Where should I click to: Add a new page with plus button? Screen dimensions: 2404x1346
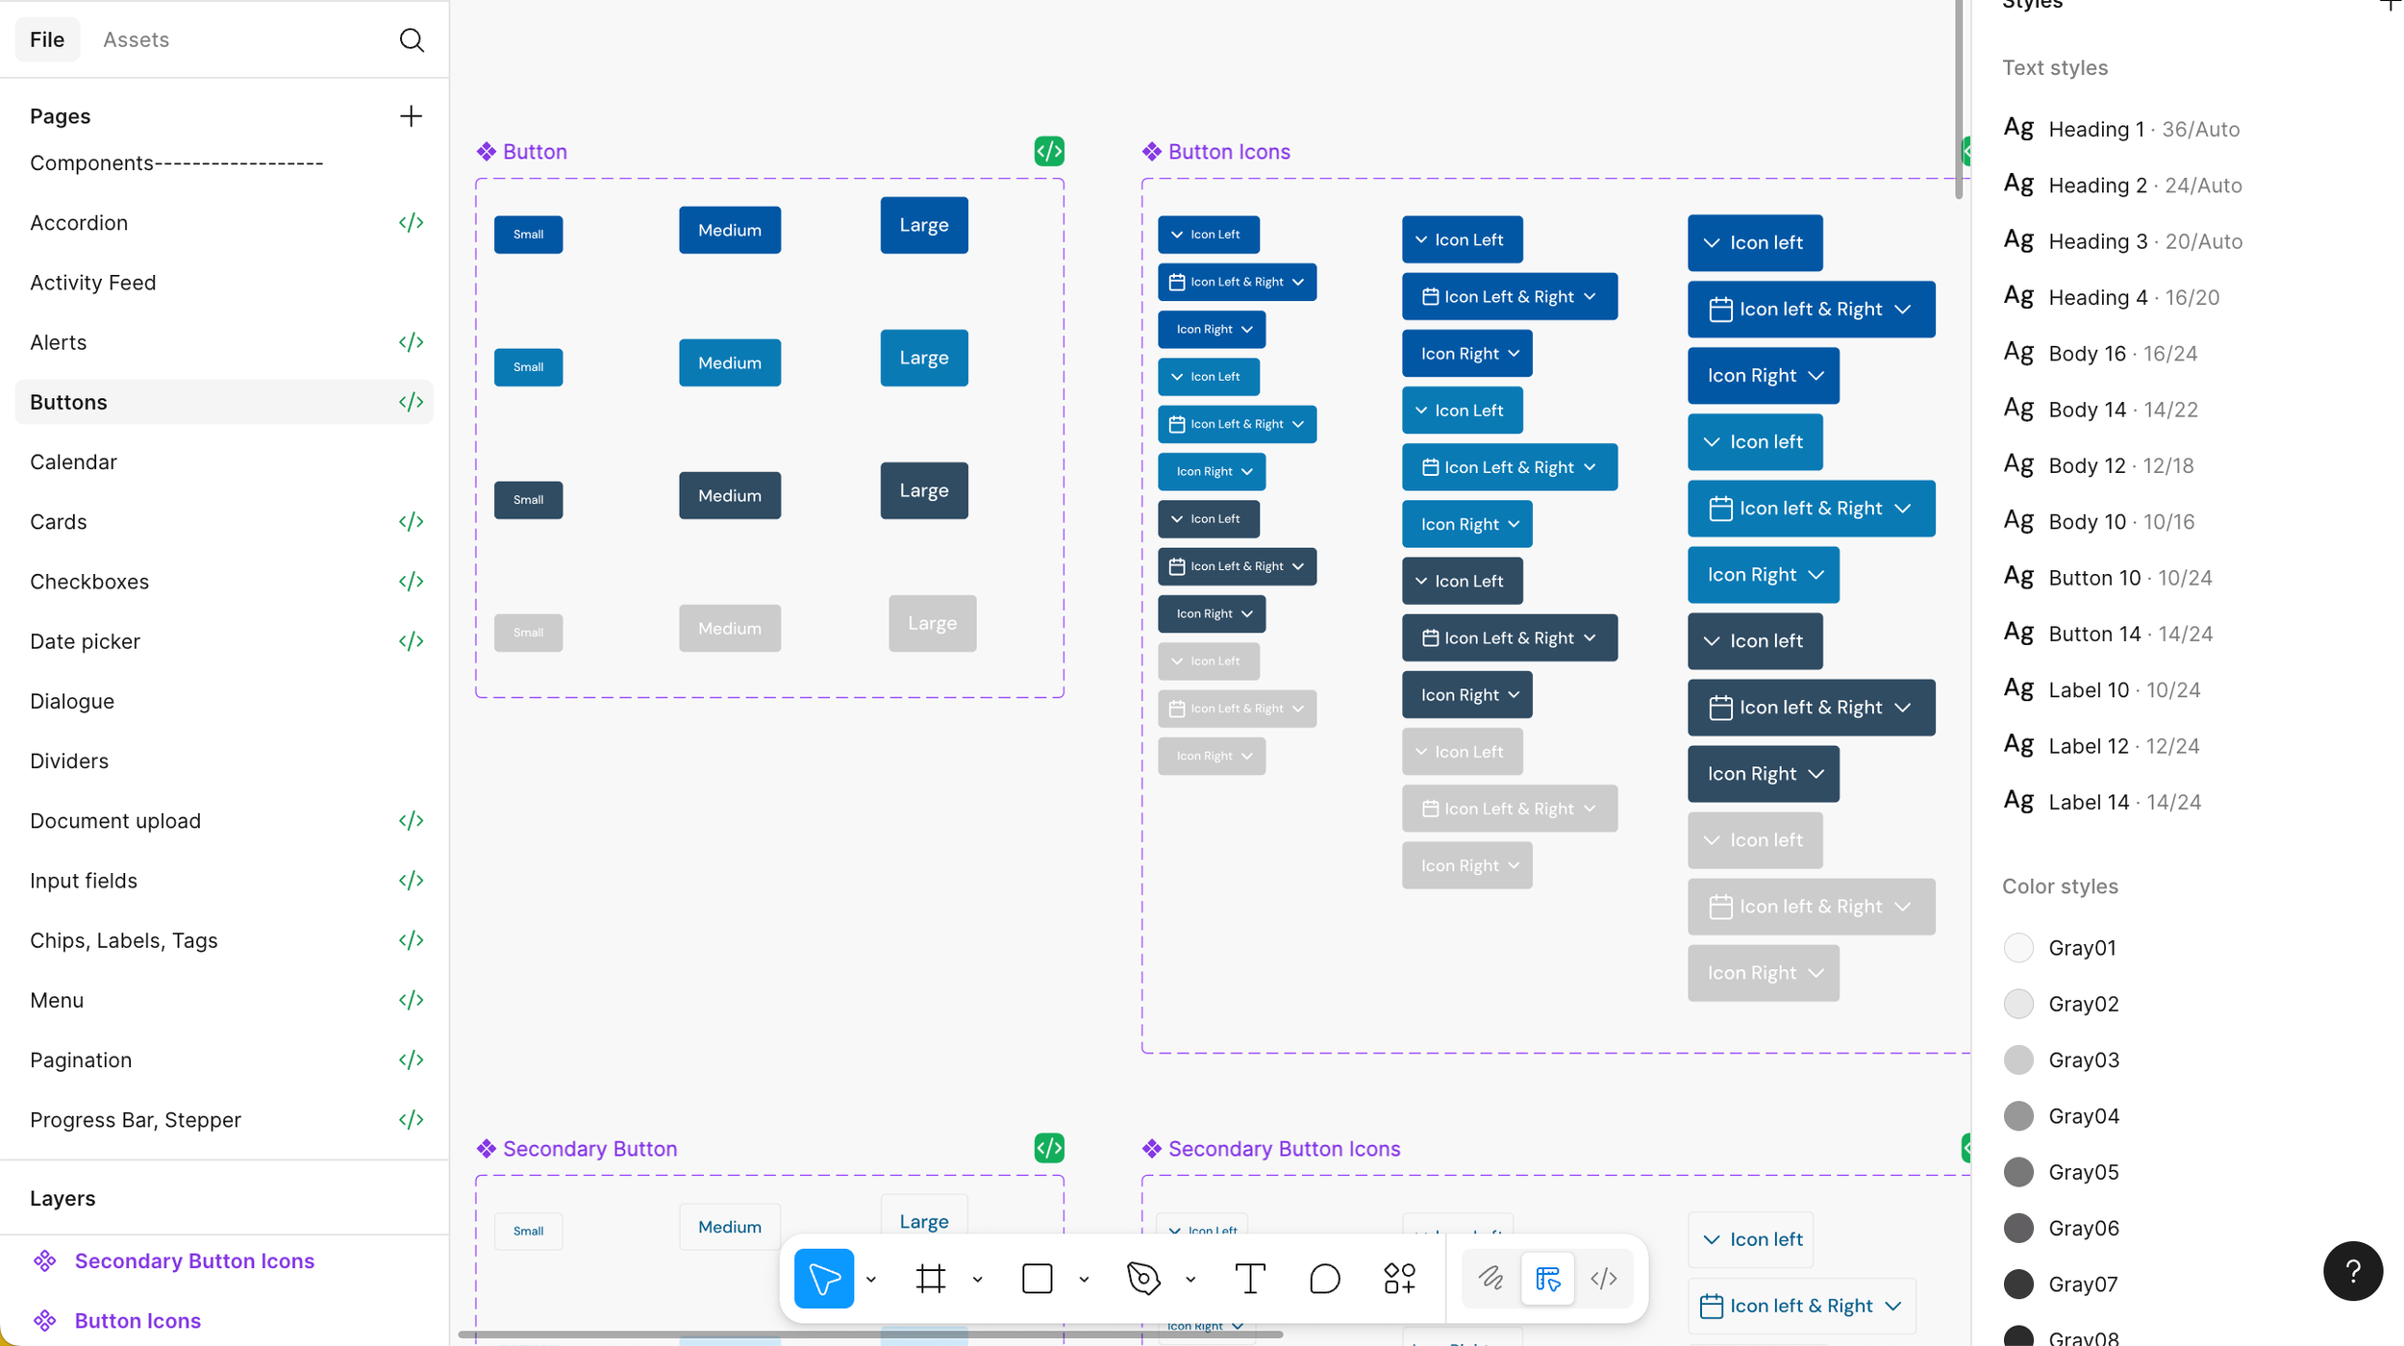(411, 116)
